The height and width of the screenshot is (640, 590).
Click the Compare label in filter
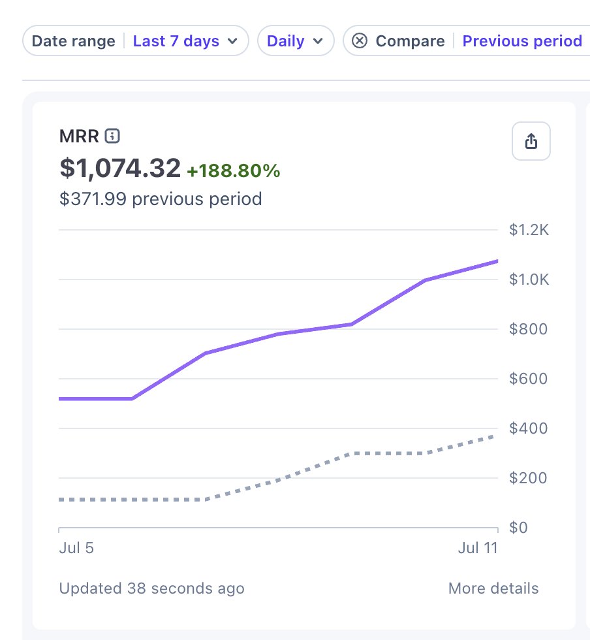click(410, 40)
